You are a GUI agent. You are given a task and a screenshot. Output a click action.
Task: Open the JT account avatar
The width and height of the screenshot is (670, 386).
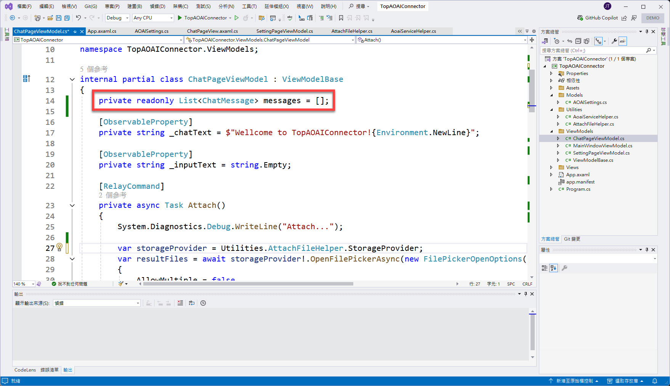pyautogui.click(x=607, y=6)
